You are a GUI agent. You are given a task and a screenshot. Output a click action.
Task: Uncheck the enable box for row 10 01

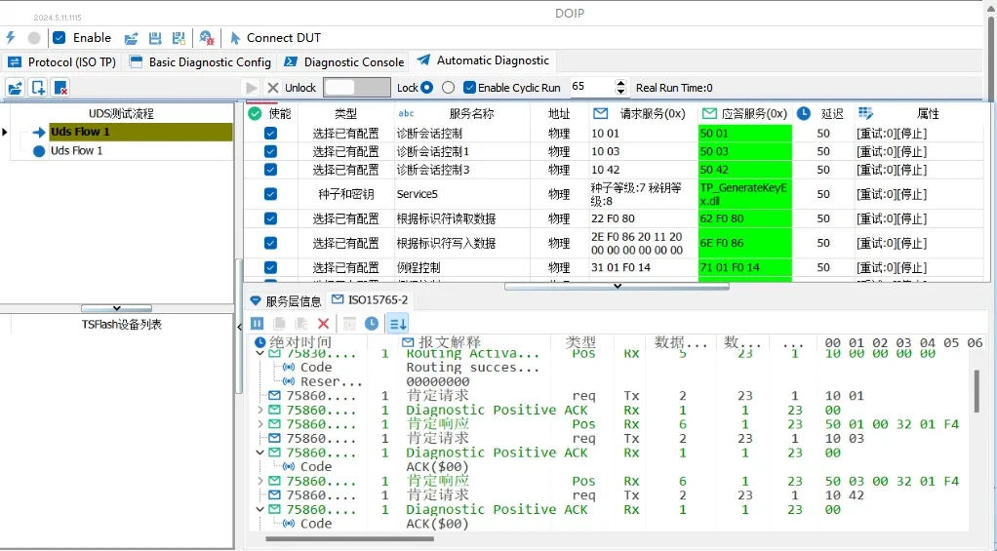(270, 133)
